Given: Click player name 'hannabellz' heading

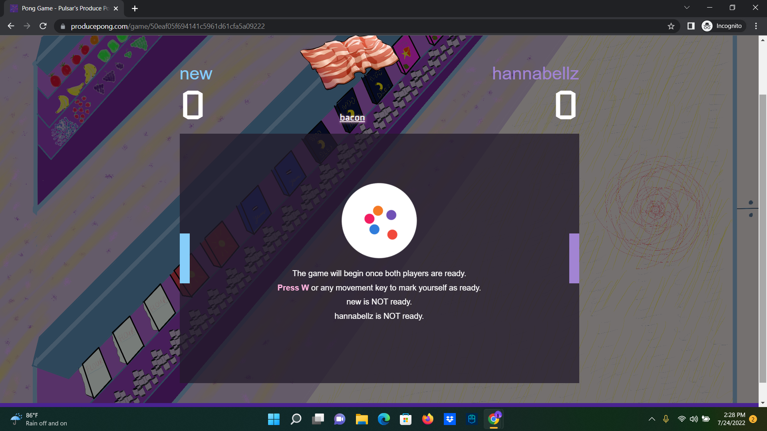Looking at the screenshot, I should tap(535, 73).
